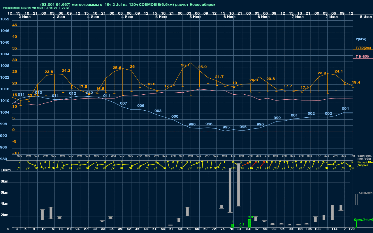Click temperature value 21.7
This screenshot has height=233, width=373.
[x=219, y=77]
